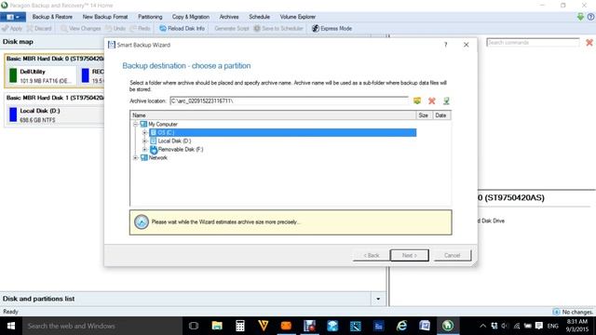Click the Windows Start button
Viewport: 596px width, 335px height.
tap(11, 326)
